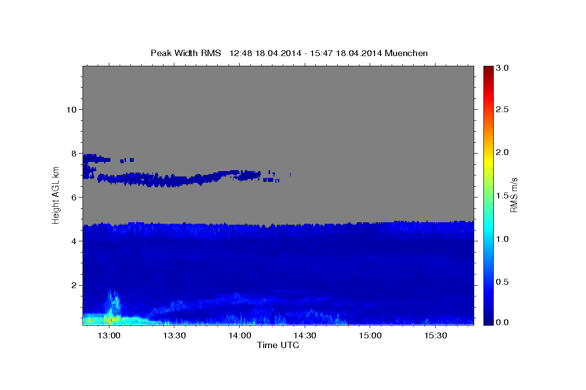586x390 pixels.
Task: Click the 14:00 time tick label
Action: coord(240,335)
